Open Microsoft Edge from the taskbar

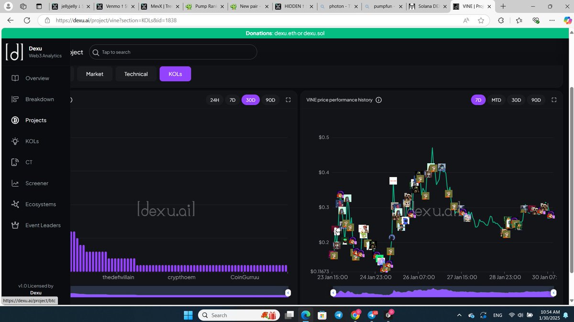306,315
